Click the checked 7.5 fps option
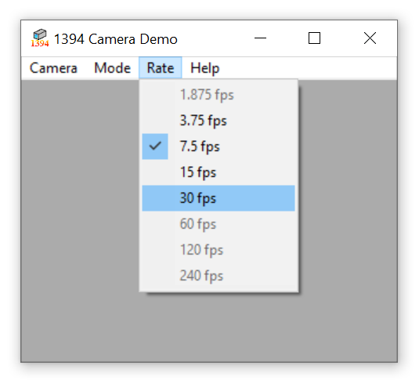 [x=219, y=147]
